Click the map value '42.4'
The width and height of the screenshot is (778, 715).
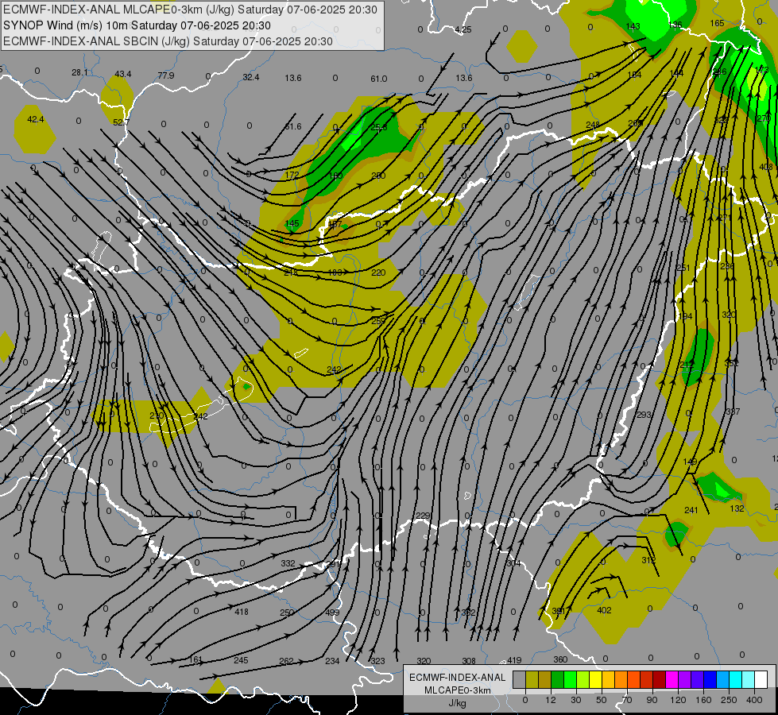[35, 120]
